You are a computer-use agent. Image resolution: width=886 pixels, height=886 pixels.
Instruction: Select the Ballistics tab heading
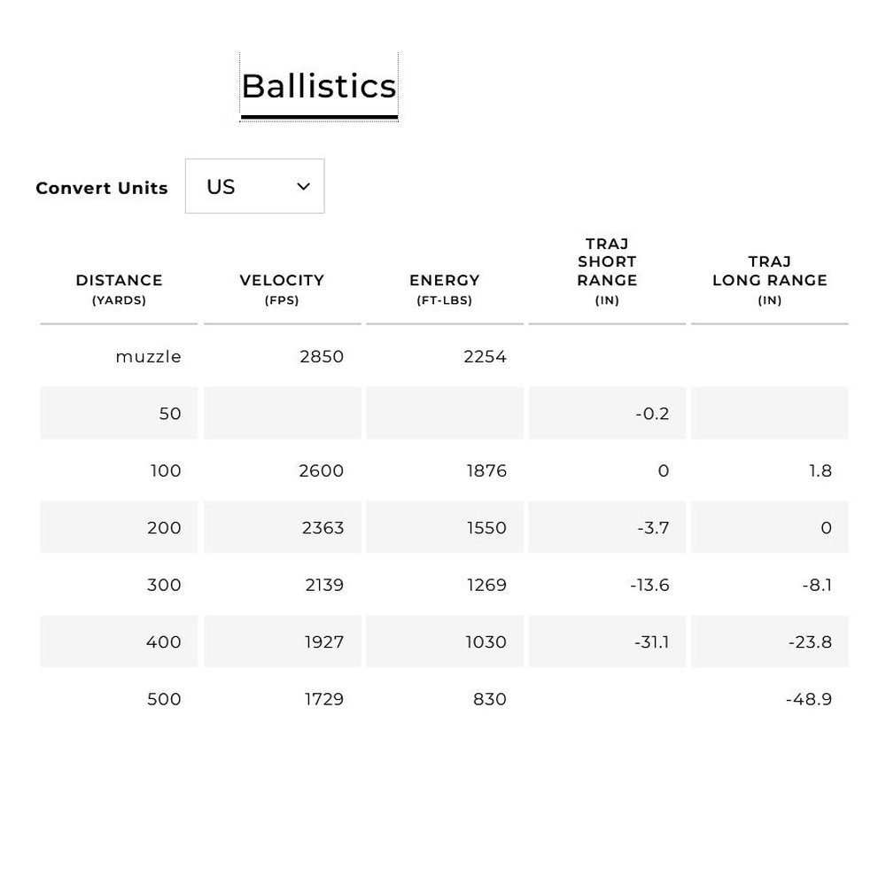pos(319,87)
